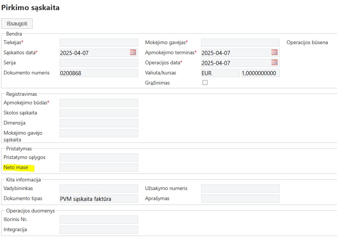Open calendar picker for Apmokėjimo terminas

(x=274, y=52)
